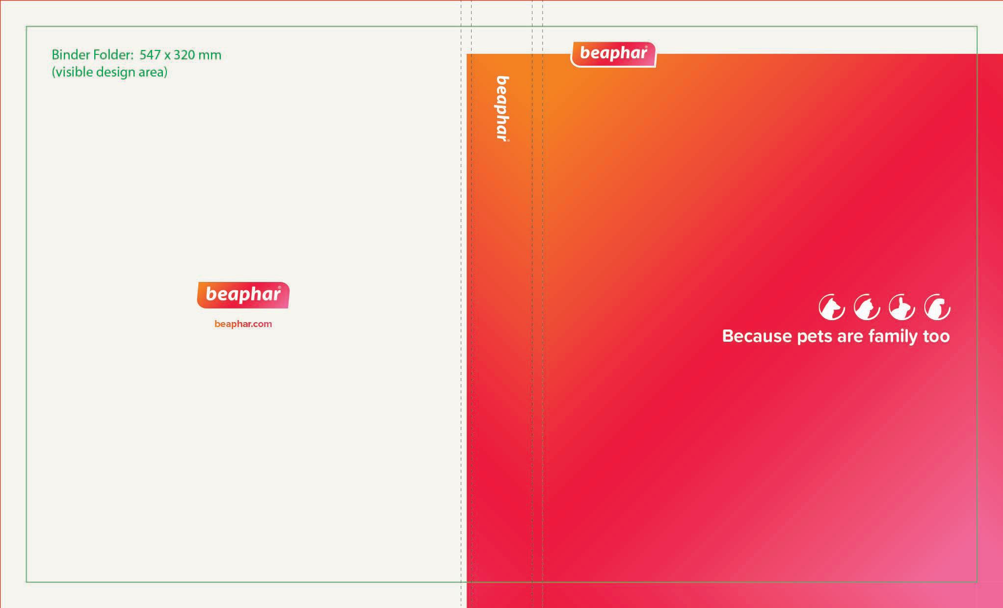Viewport: 1003px width, 608px height.
Task: Select the '547 x 320 mm' dimension text
Action: [180, 55]
